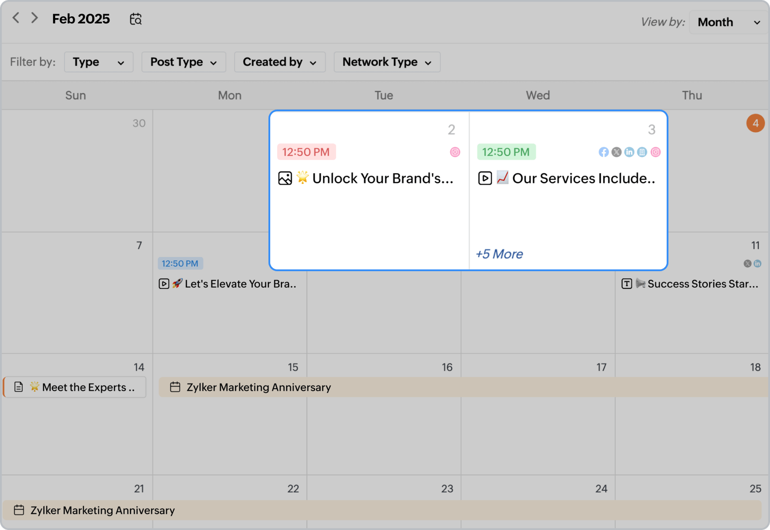The image size is (770, 530).
Task: Click the Facebook network icon on Feb 3 post
Action: (604, 152)
